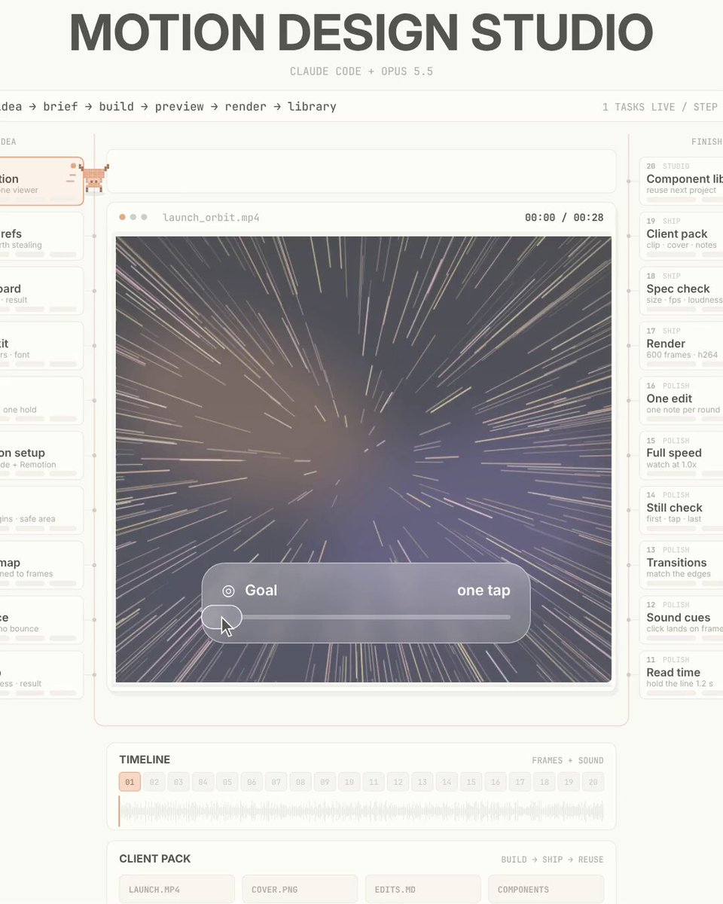Click the 00:00 / 00:28 timecode
The image size is (723, 904).
(564, 218)
